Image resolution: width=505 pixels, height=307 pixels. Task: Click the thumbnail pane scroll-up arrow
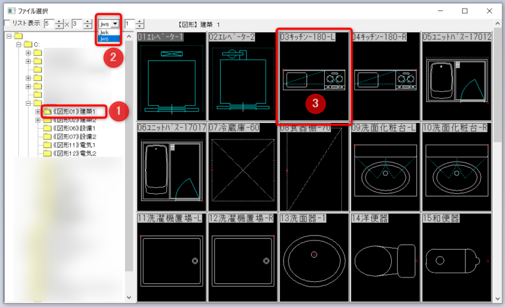[497, 23]
